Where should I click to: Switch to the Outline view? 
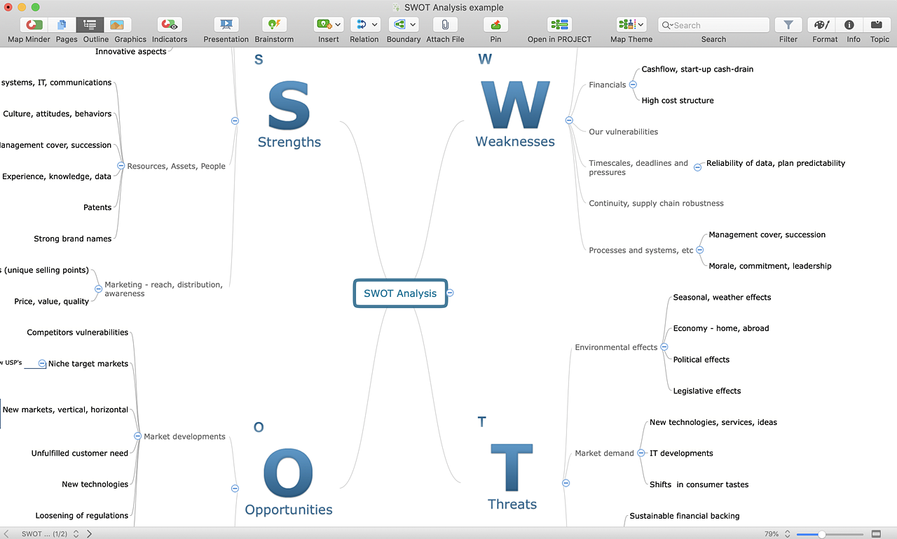tap(90, 25)
